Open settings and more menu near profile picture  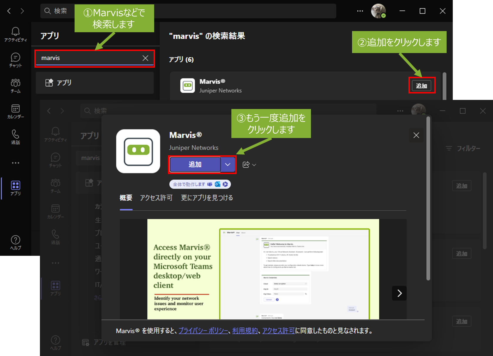click(x=360, y=11)
